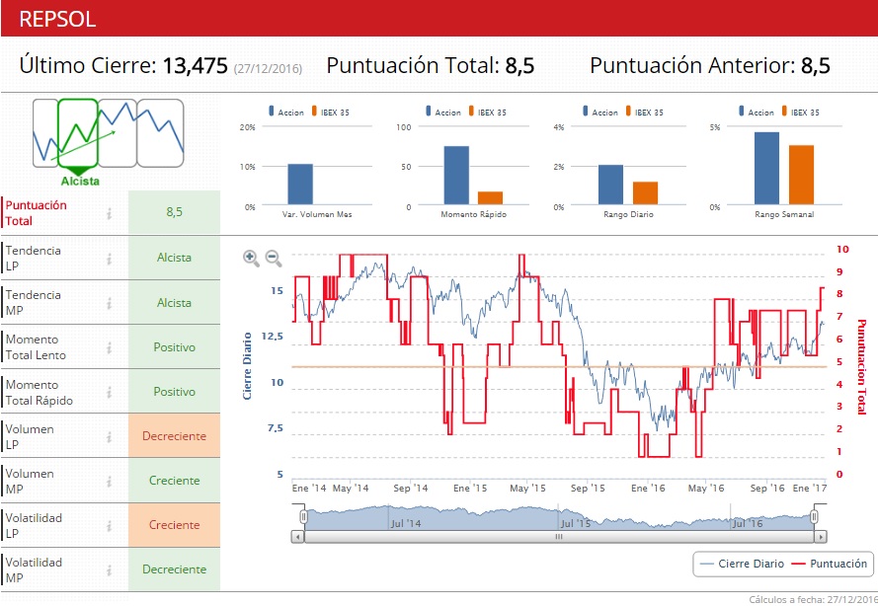Click the Creciente cell of Volatilidad LP
Image resolution: width=878 pixels, height=606 pixels.
[174, 525]
